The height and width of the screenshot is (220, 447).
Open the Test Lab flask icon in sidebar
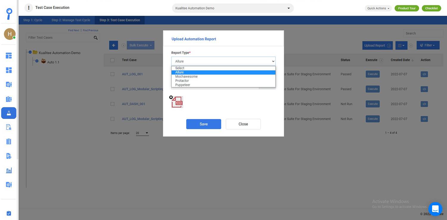tap(9, 113)
